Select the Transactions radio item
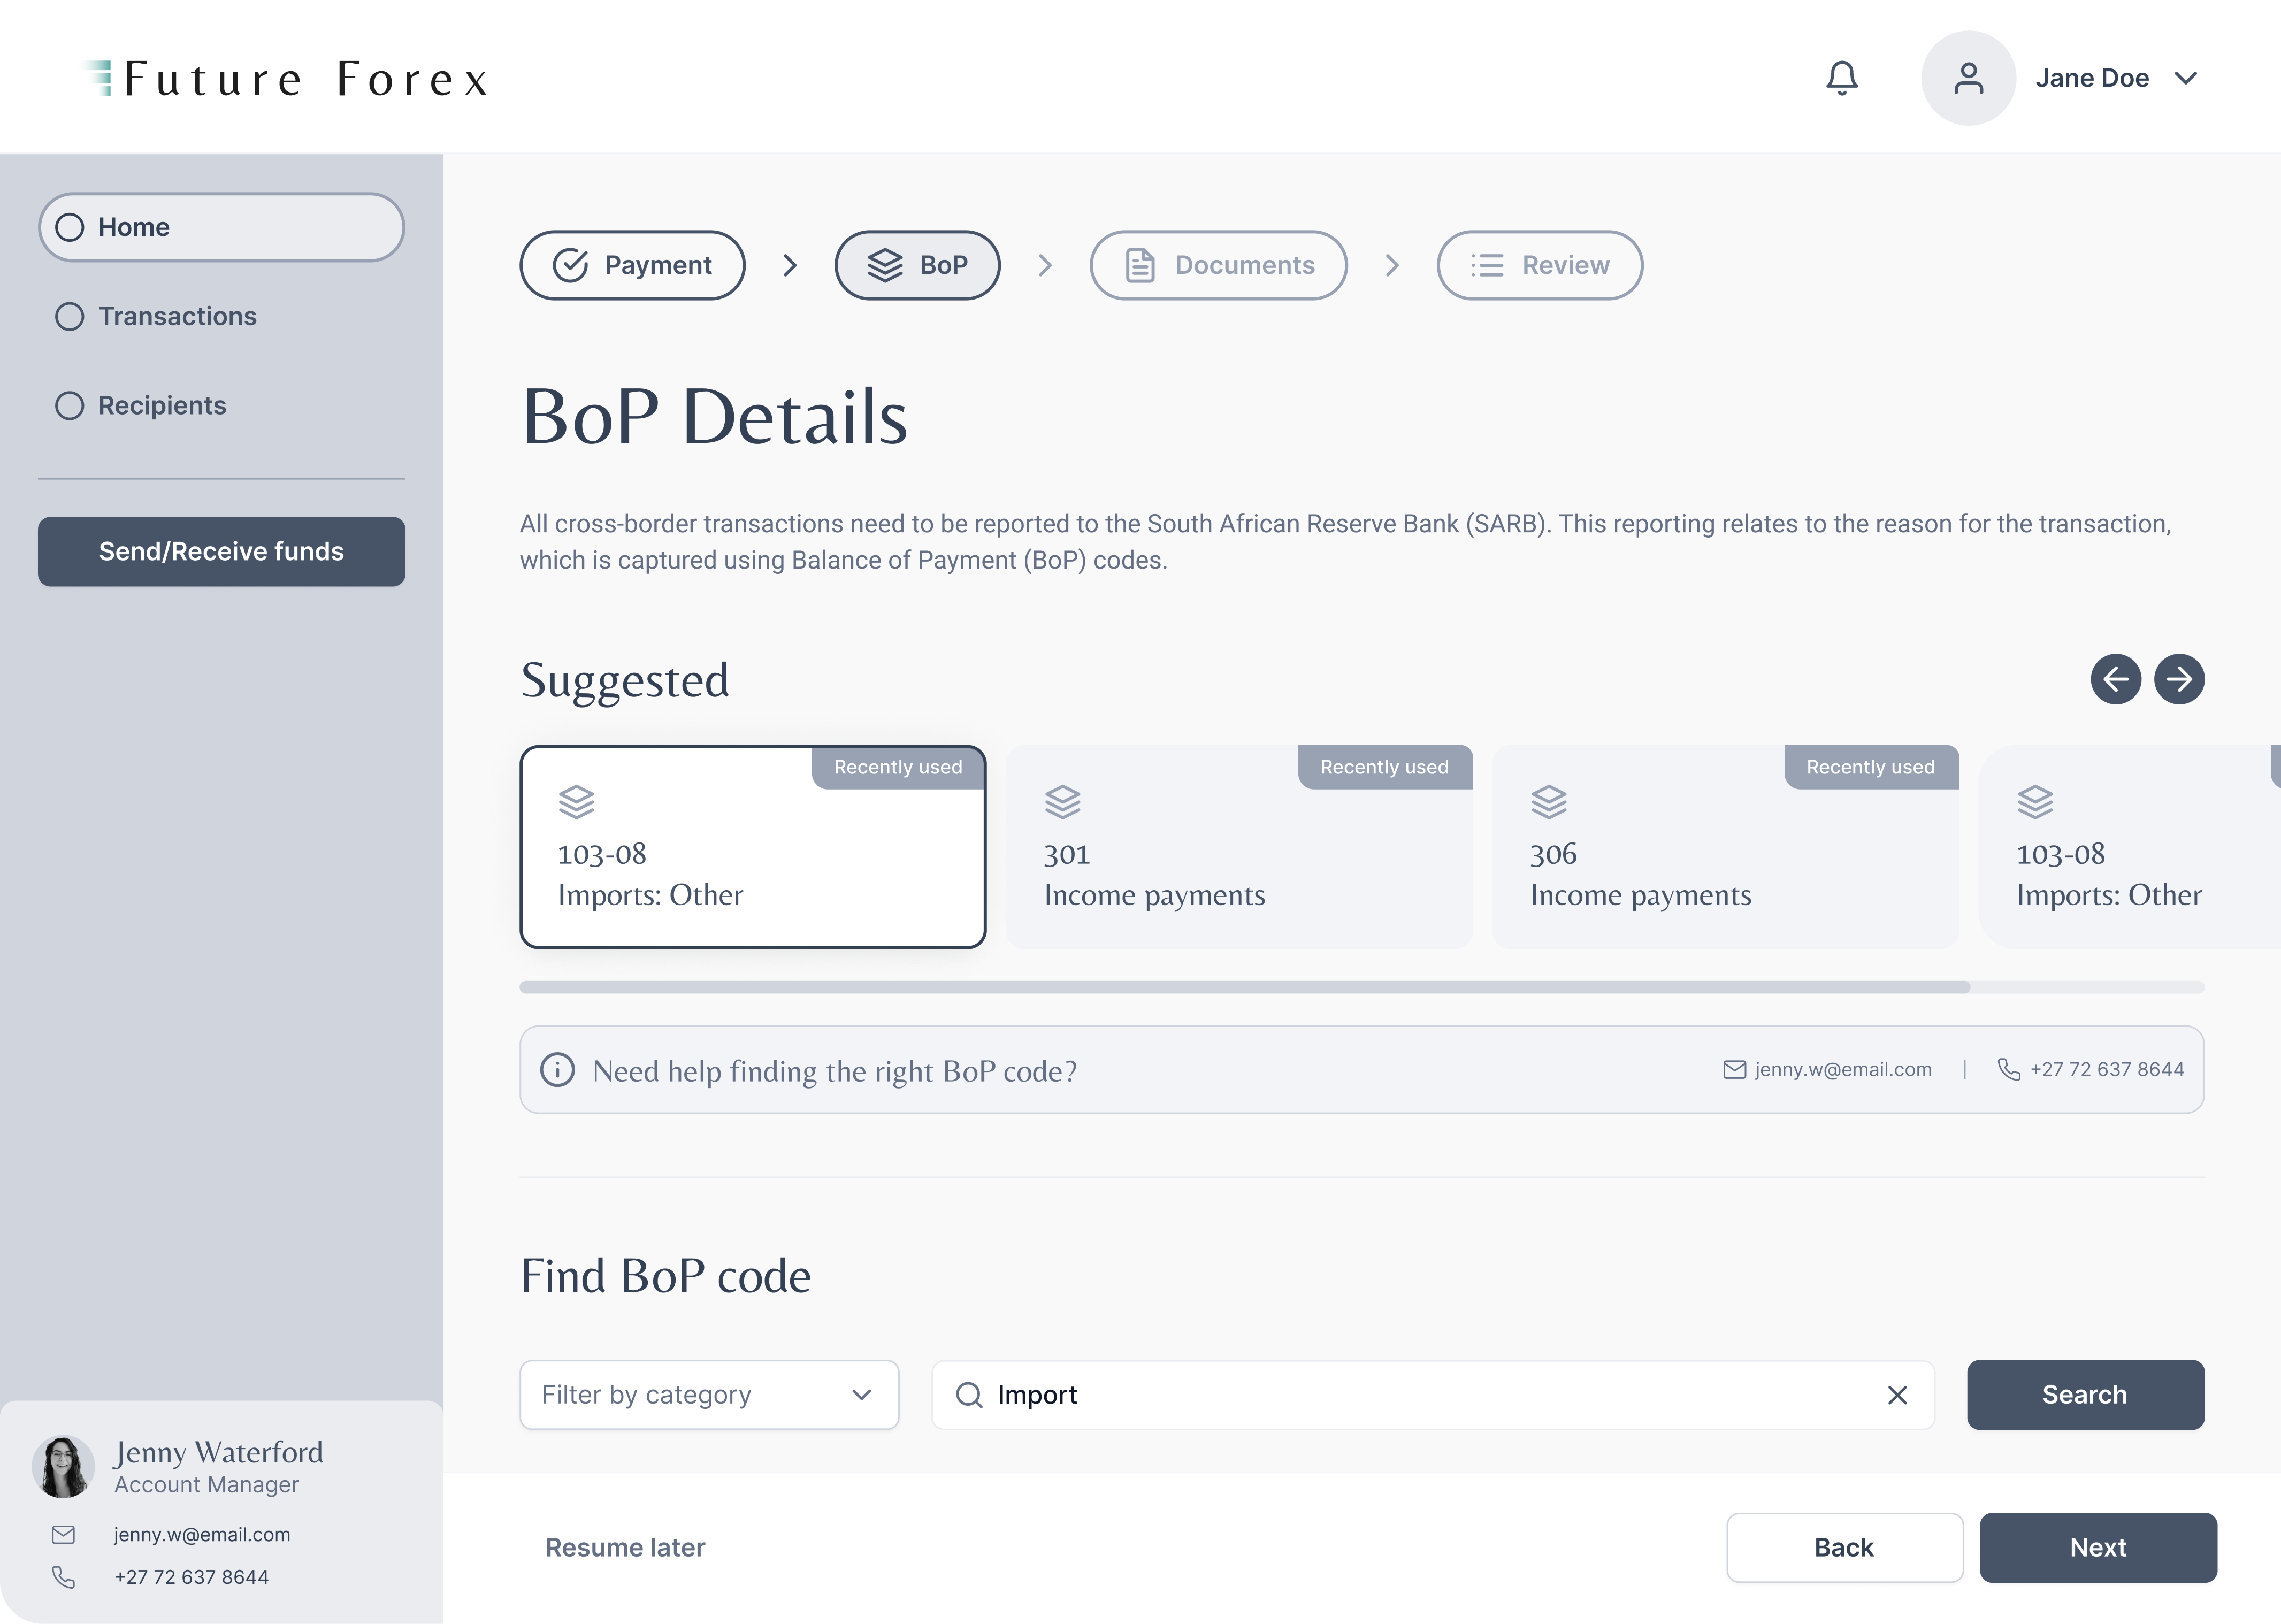 (x=70, y=316)
